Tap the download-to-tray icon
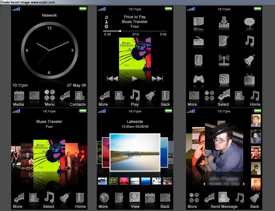The height and width of the screenshot is (211, 275). [x=224, y=22]
